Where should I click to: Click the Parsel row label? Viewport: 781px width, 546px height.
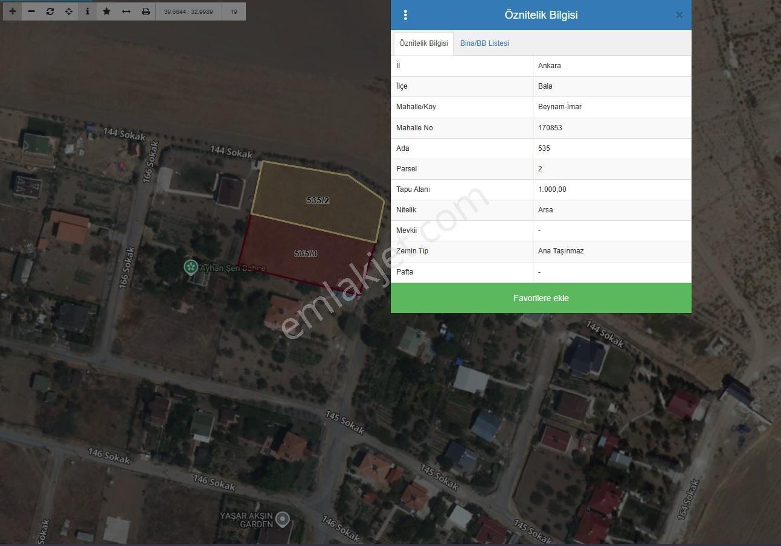coord(407,169)
